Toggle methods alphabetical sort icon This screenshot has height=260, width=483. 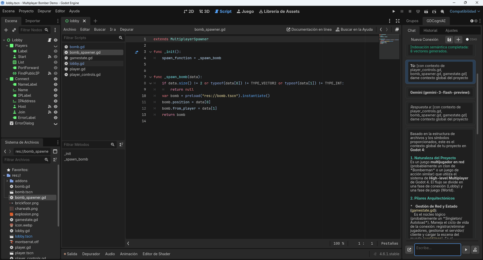click(121, 145)
